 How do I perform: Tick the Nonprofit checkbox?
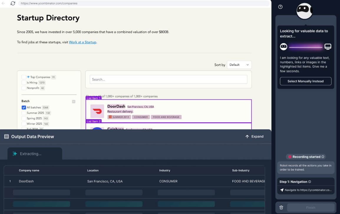pos(24,88)
